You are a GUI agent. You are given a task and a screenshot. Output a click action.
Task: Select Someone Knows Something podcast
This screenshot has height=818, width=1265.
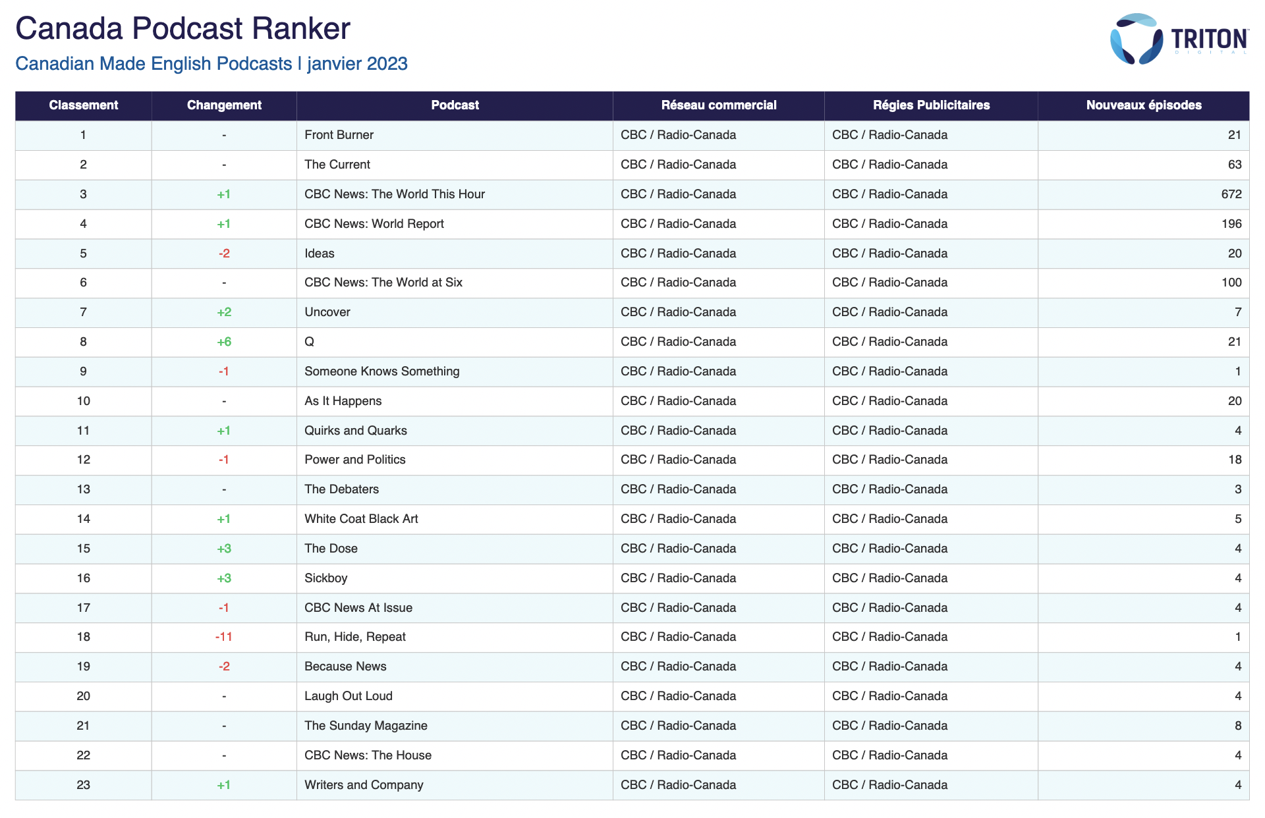381,371
